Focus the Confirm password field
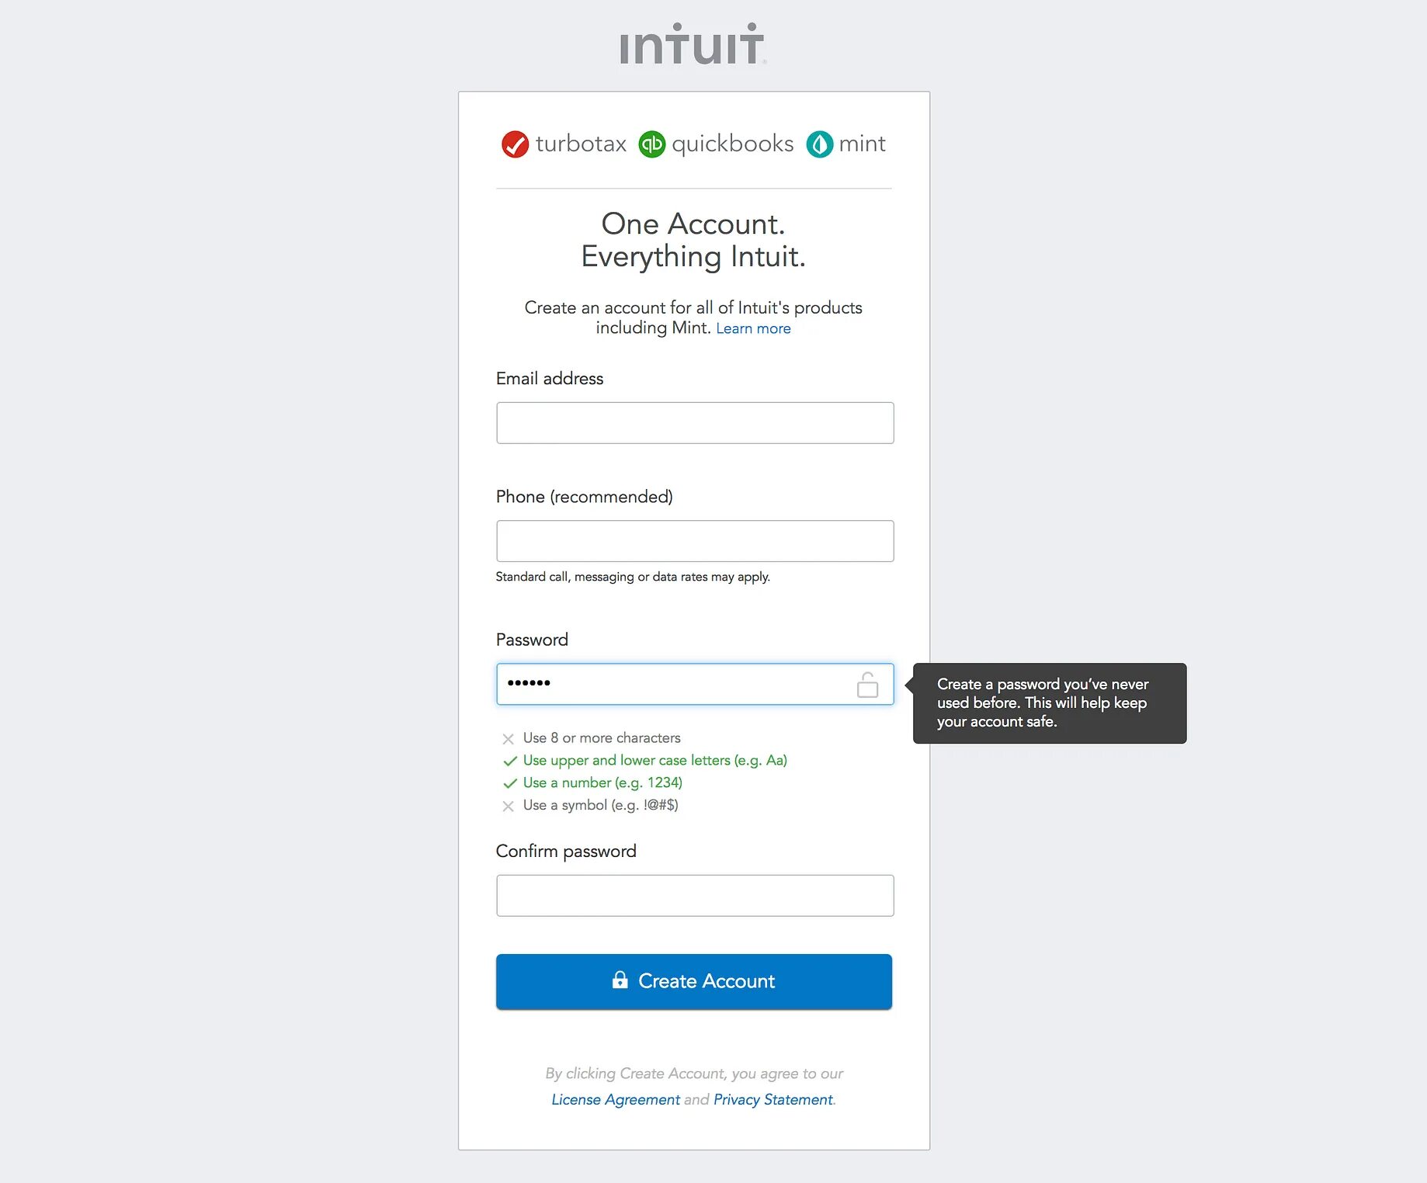 click(695, 896)
